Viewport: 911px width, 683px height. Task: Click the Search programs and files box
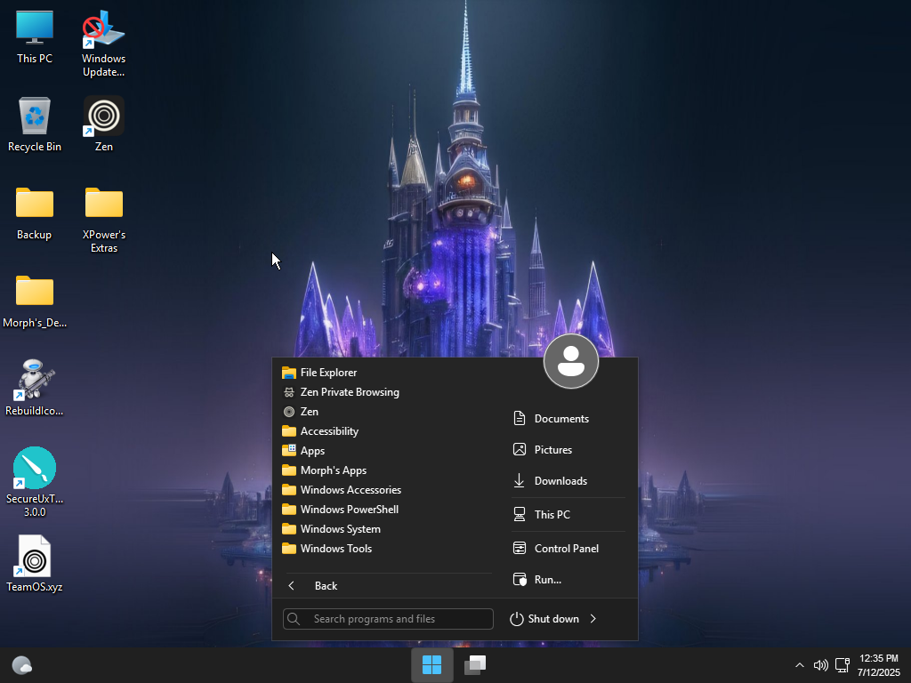pos(388,619)
